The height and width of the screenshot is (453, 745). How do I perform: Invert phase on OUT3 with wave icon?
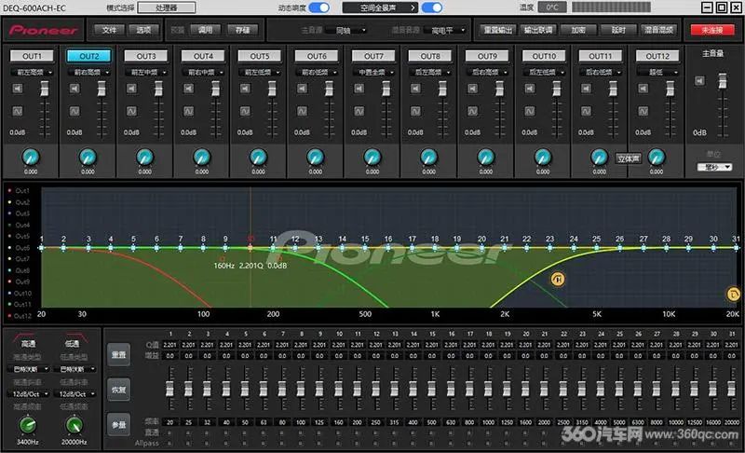pyautogui.click(x=131, y=111)
